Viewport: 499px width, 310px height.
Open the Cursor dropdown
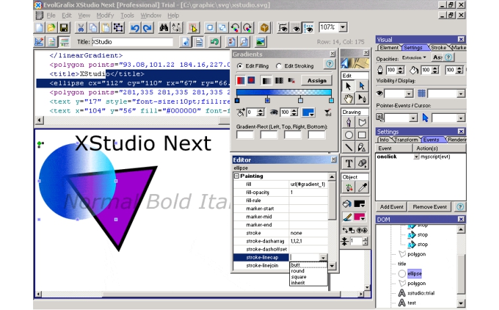pos(461,119)
